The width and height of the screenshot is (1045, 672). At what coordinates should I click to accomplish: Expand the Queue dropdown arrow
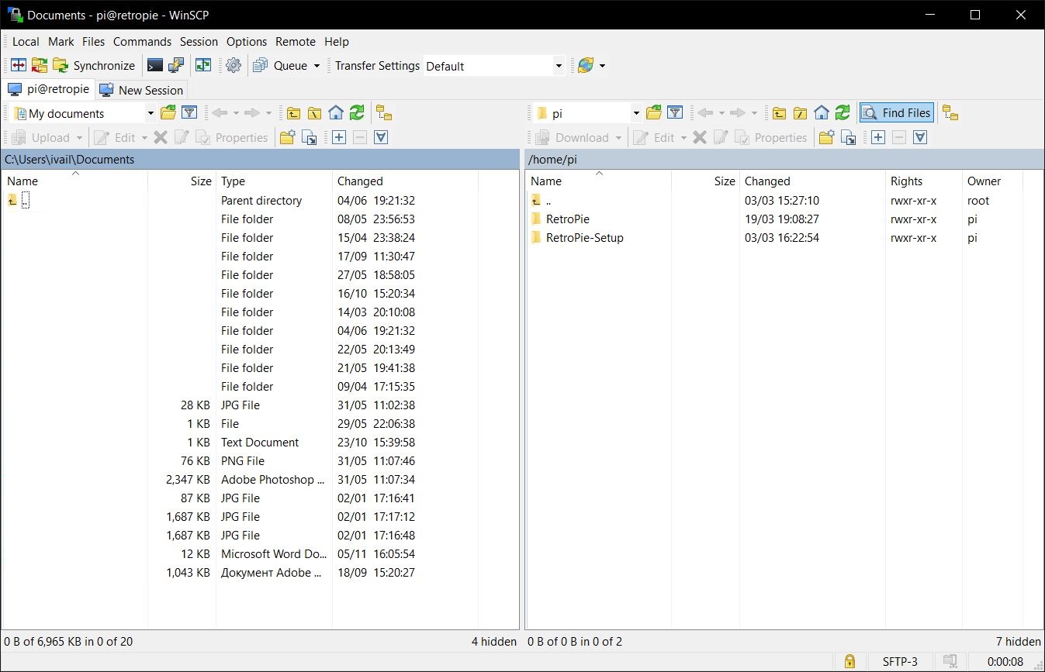(x=317, y=66)
